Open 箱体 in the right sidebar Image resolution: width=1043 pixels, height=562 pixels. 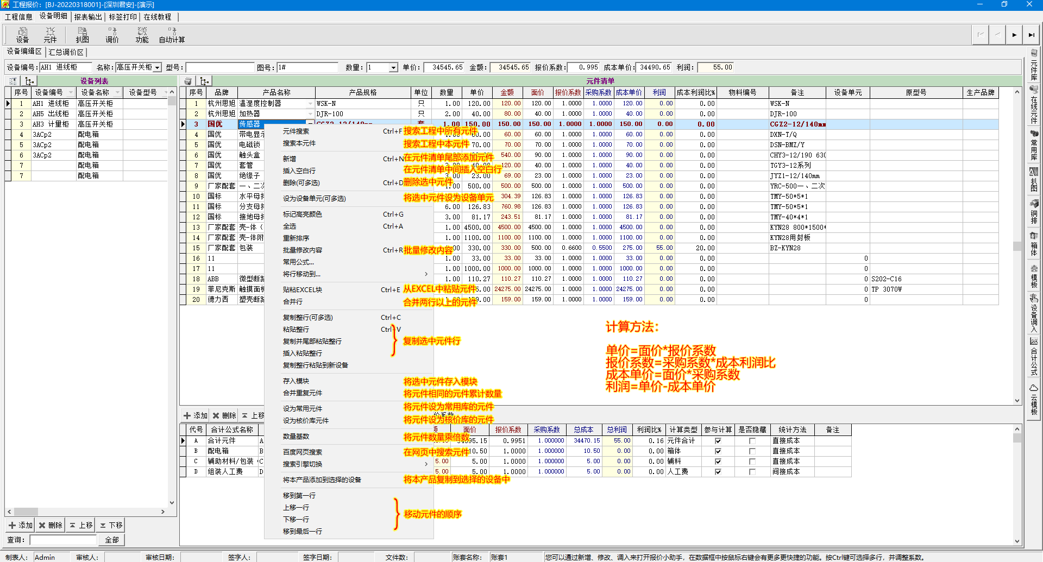point(1034,244)
